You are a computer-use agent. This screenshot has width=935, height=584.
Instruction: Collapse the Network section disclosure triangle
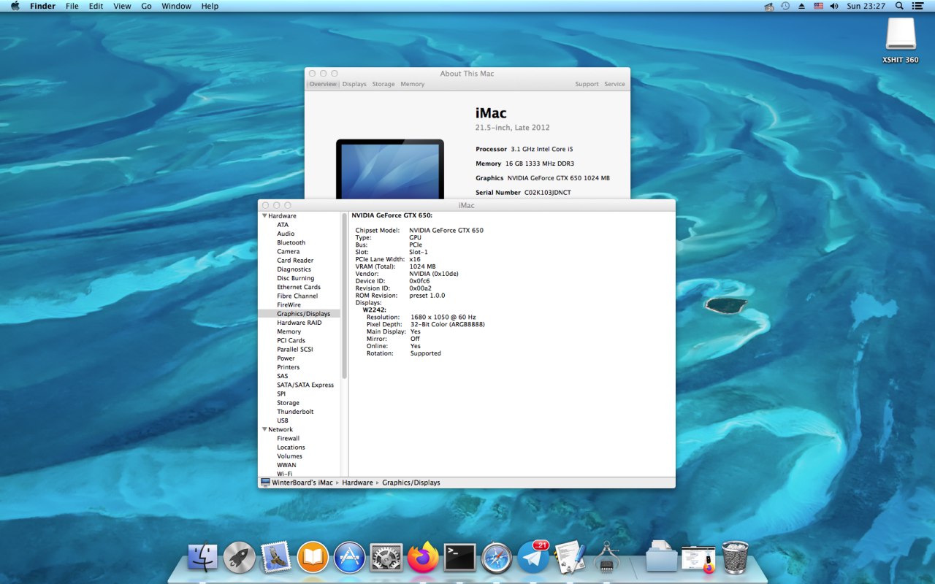click(x=264, y=429)
